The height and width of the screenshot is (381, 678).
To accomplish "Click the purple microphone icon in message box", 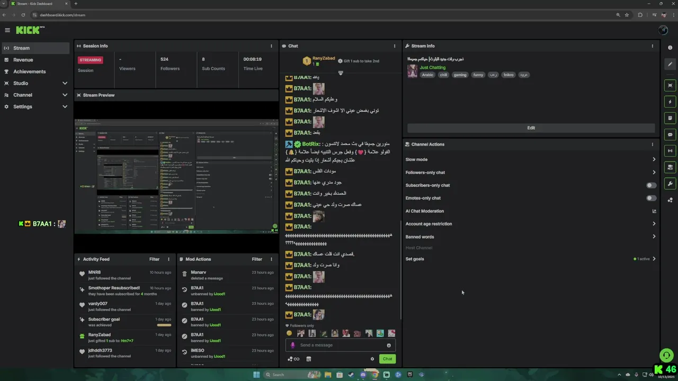I will pyautogui.click(x=292, y=345).
